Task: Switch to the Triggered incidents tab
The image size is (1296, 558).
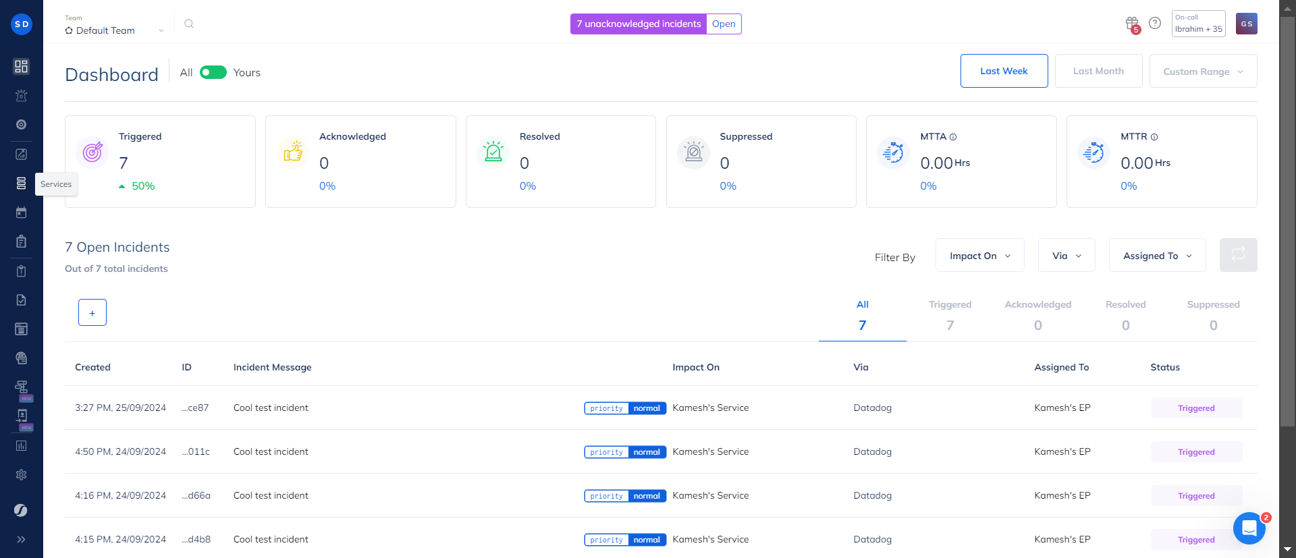Action: 950,315
